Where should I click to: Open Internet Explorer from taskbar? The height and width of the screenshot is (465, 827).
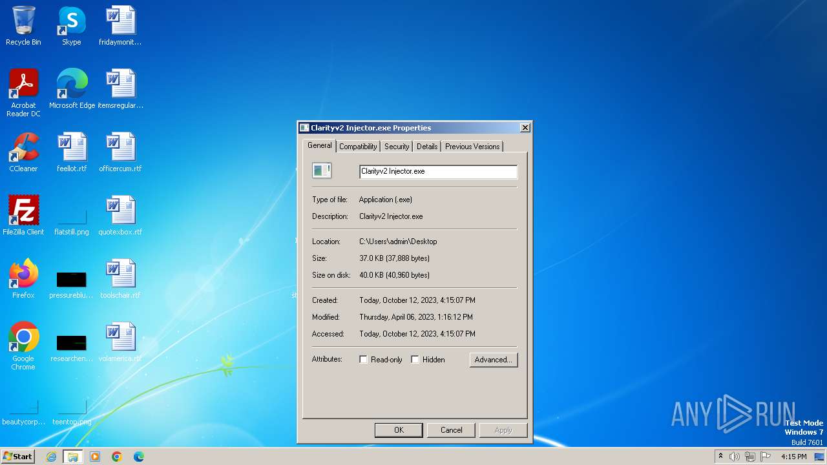(x=51, y=457)
